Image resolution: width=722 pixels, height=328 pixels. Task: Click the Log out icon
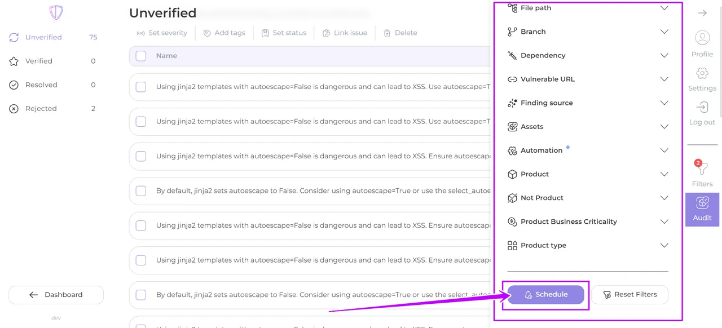click(x=702, y=108)
